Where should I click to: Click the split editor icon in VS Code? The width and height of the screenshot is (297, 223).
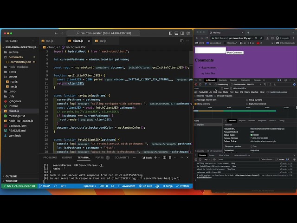pyautogui.click(x=181, y=41)
